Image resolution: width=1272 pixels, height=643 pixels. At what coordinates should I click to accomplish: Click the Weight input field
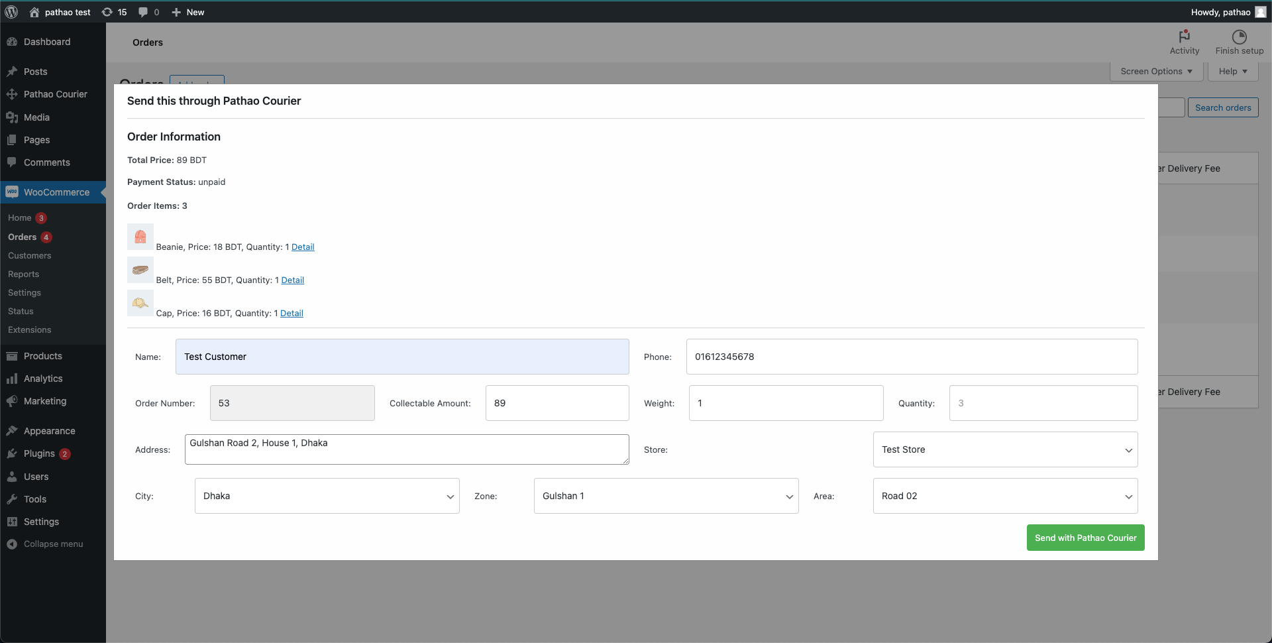[x=786, y=403]
